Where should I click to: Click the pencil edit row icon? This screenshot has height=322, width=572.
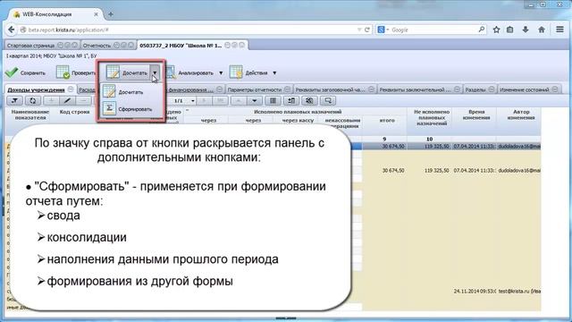67,100
